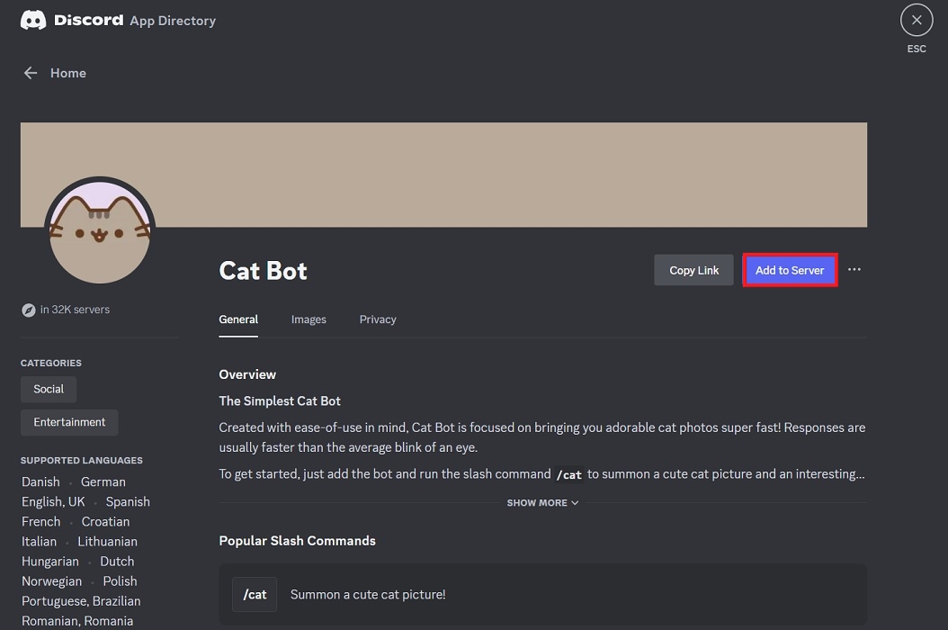Click the English, UK supported language
The width and height of the screenshot is (948, 630).
53,501
